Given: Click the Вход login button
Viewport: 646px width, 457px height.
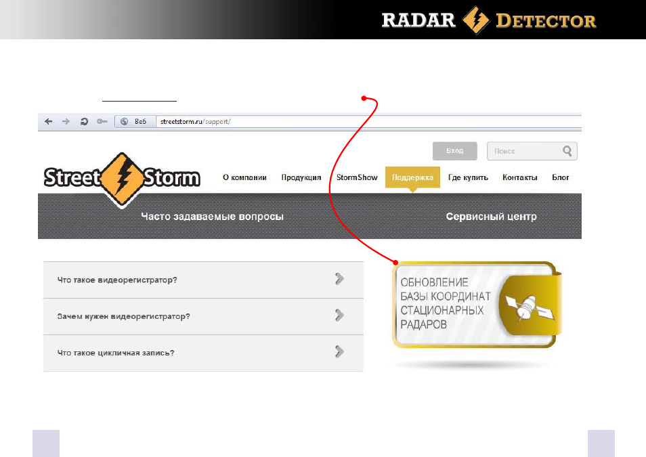Looking at the screenshot, I should click(x=455, y=151).
